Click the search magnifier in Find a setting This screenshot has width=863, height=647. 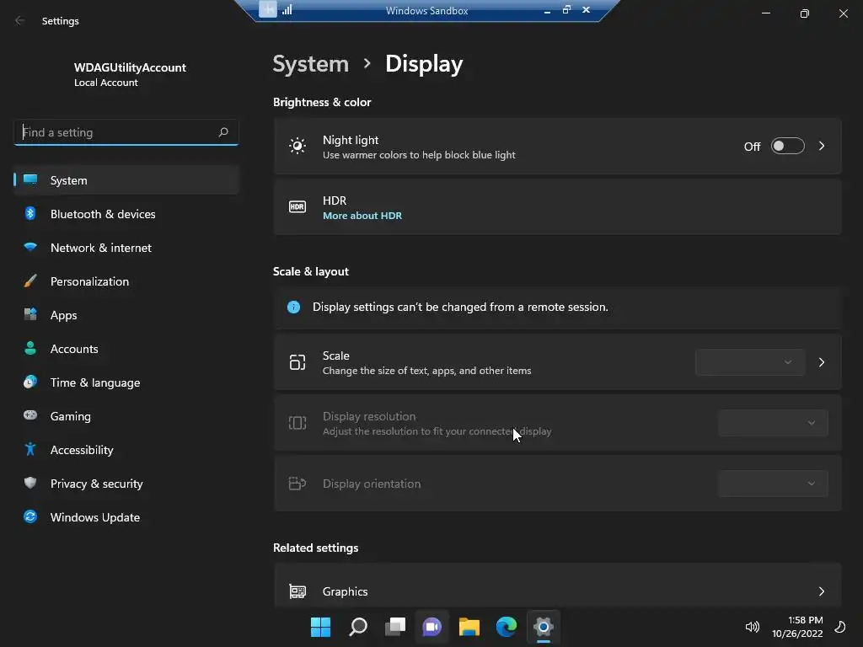[222, 132]
